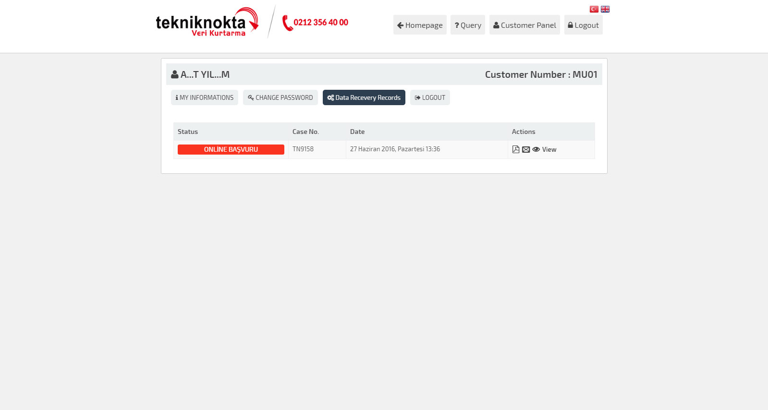Download the PDF for case TN9158
Image resolution: width=768 pixels, height=410 pixels.
tap(515, 149)
